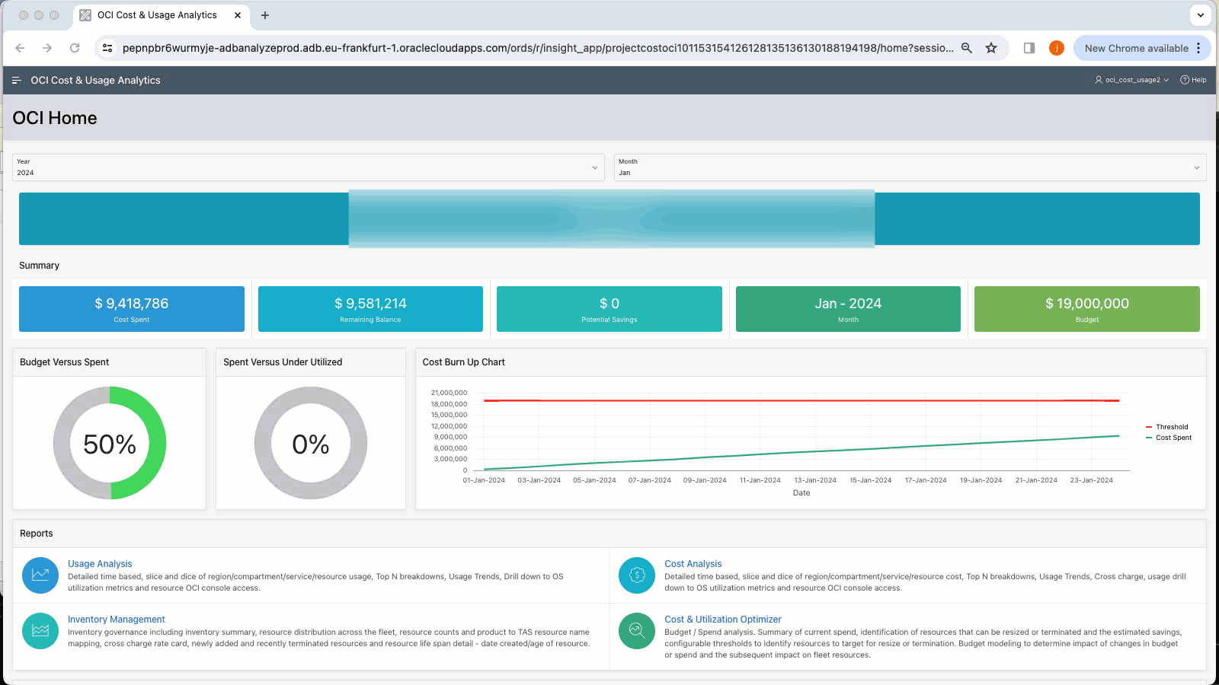Click the Cost & Utilization Optimizer icon
Viewport: 1219px width, 685px height.
point(636,631)
